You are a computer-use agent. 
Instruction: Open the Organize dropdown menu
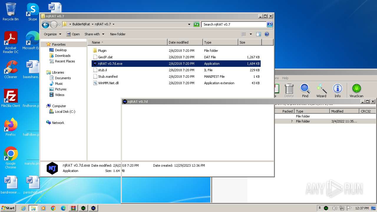click(52, 34)
